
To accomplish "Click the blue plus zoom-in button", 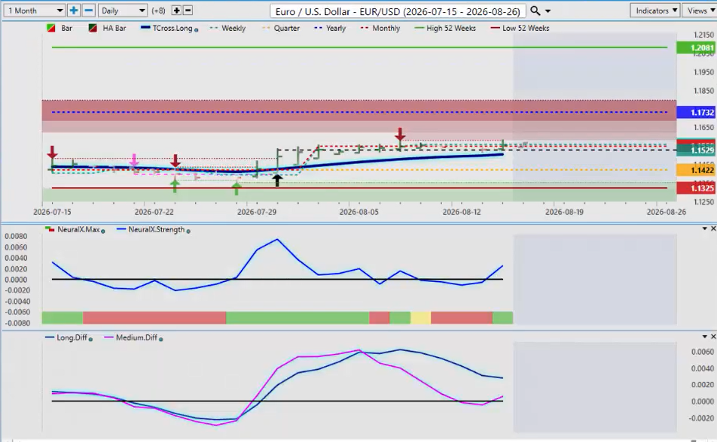I will [x=73, y=11].
